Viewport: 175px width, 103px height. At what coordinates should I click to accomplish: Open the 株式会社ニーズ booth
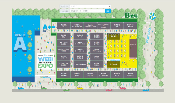(64, 26)
